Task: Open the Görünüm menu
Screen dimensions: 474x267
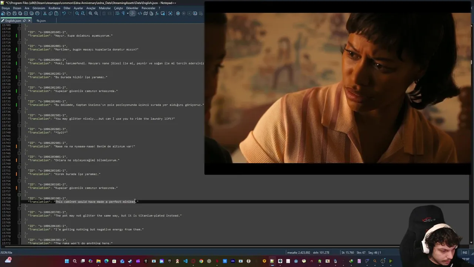Action: [x=39, y=8]
